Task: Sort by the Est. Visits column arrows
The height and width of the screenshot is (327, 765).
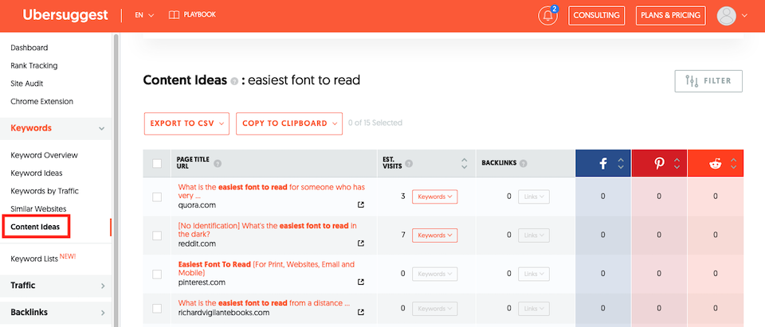Action: [465, 164]
